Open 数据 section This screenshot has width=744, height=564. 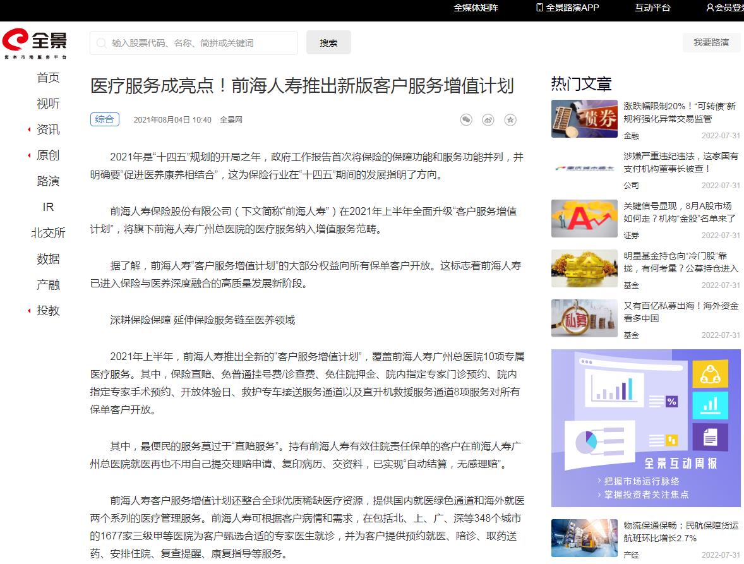coord(48,259)
